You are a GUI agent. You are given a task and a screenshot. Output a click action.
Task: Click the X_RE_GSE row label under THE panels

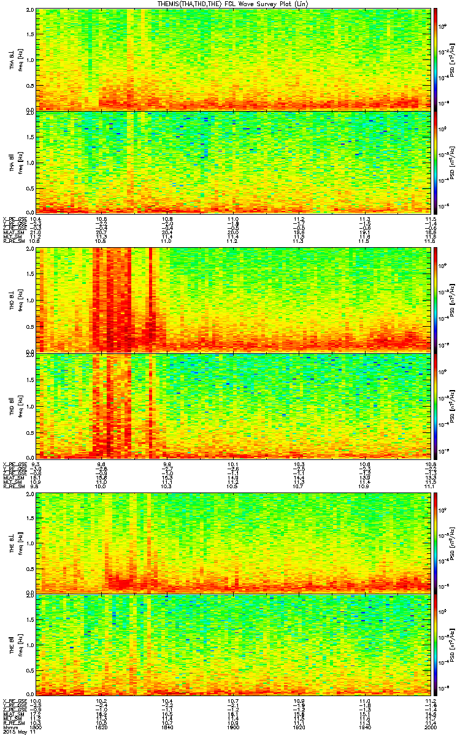click(x=14, y=702)
